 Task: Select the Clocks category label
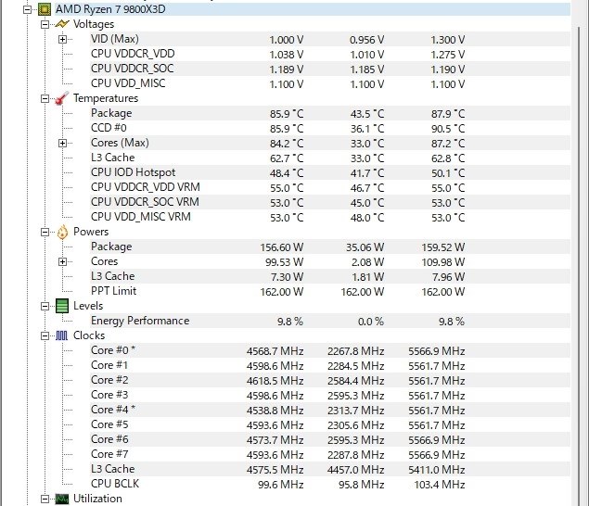pyautogui.click(x=89, y=335)
